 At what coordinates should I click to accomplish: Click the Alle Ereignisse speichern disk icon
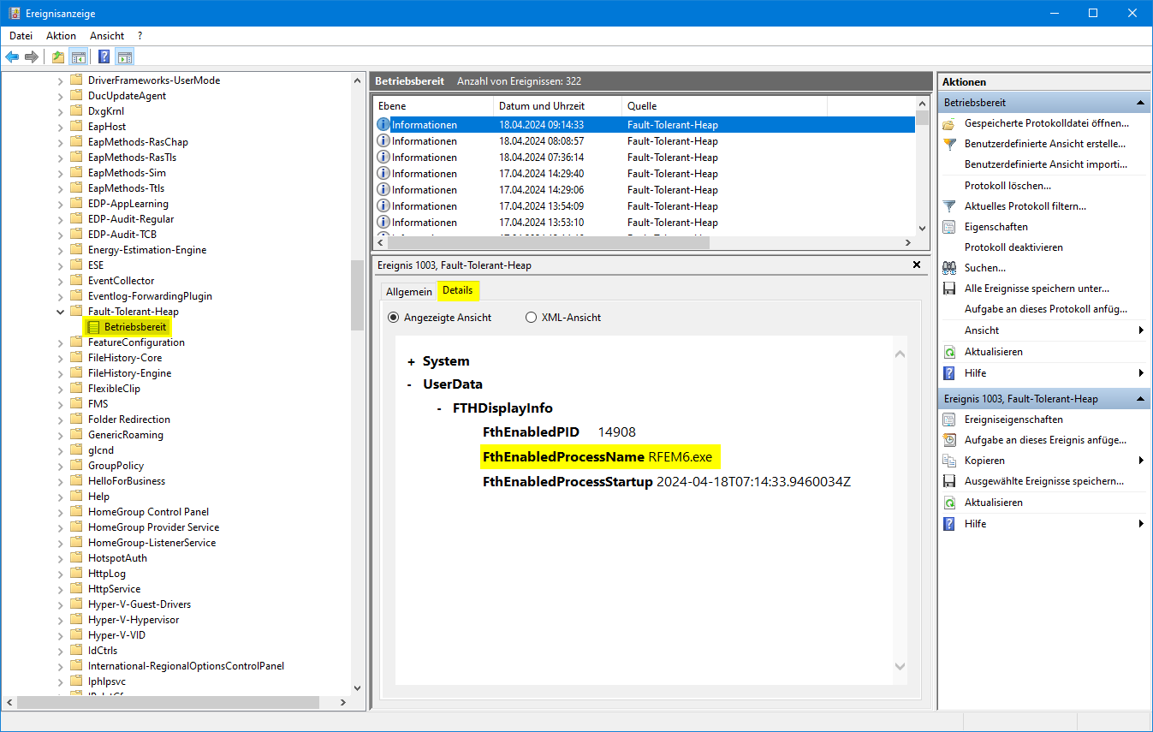[x=948, y=289]
